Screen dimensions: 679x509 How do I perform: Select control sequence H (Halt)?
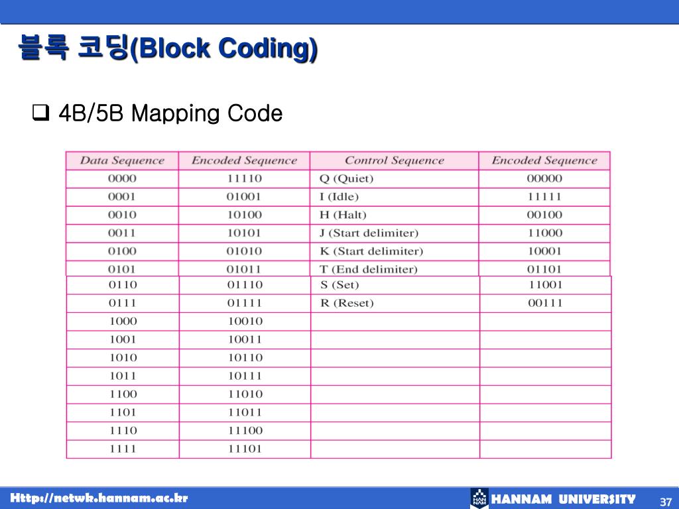click(x=343, y=215)
